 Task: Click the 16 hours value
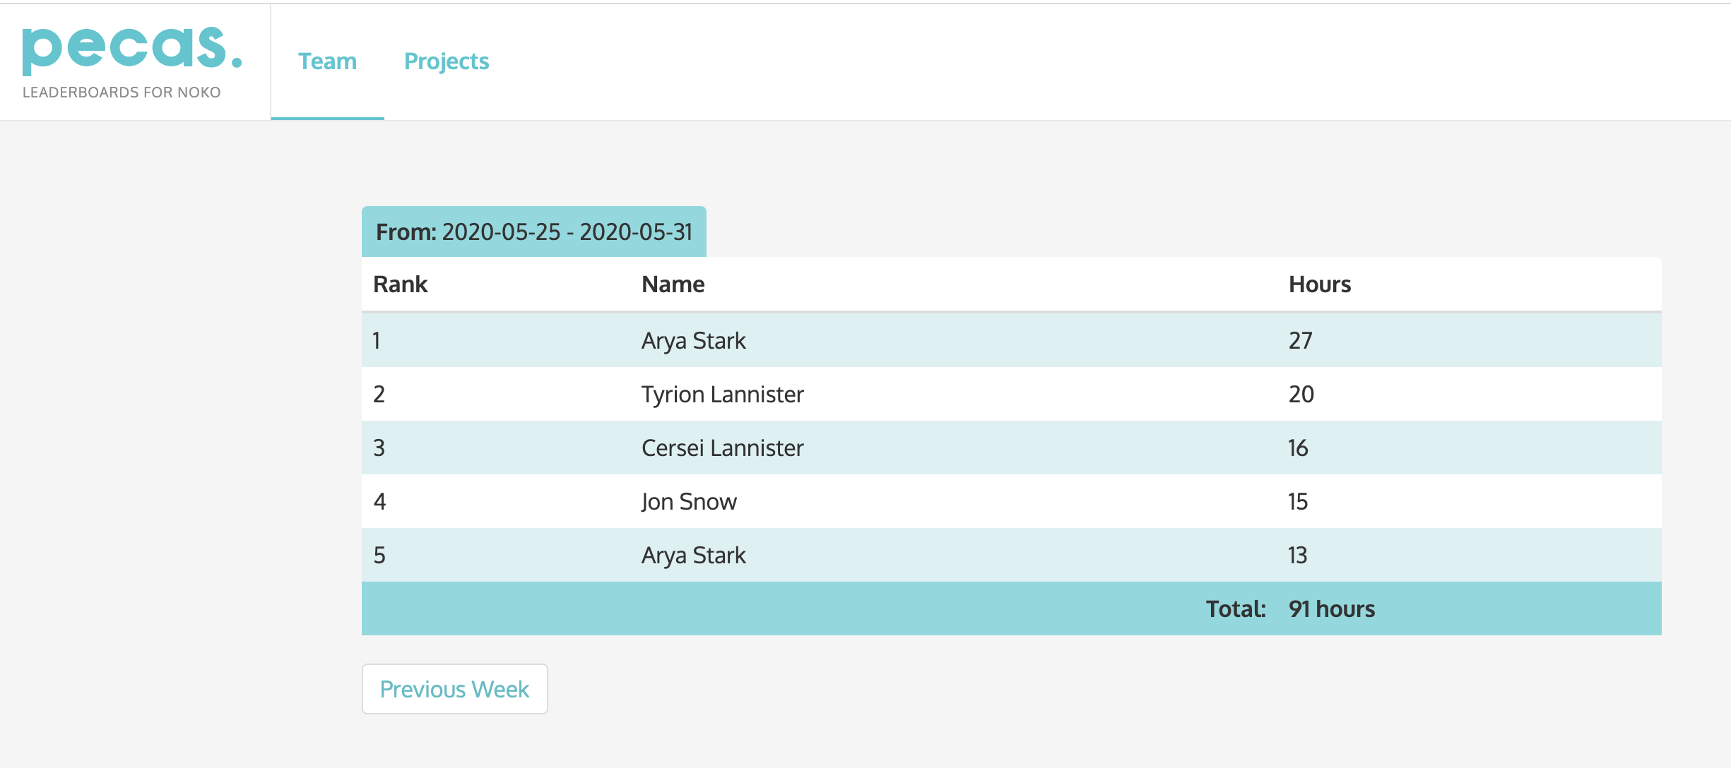tap(1298, 448)
